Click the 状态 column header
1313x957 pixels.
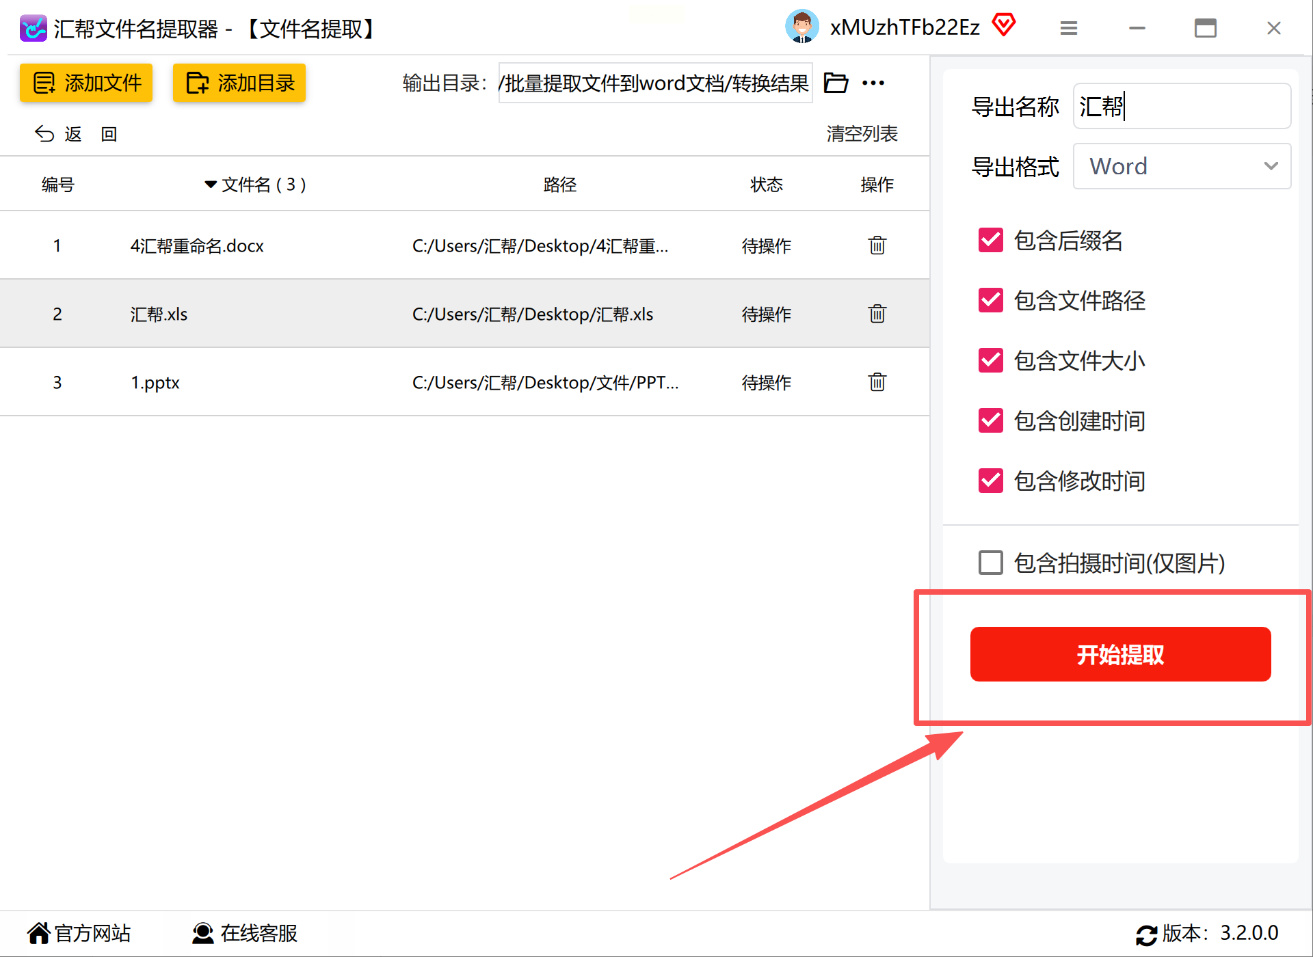[766, 185]
